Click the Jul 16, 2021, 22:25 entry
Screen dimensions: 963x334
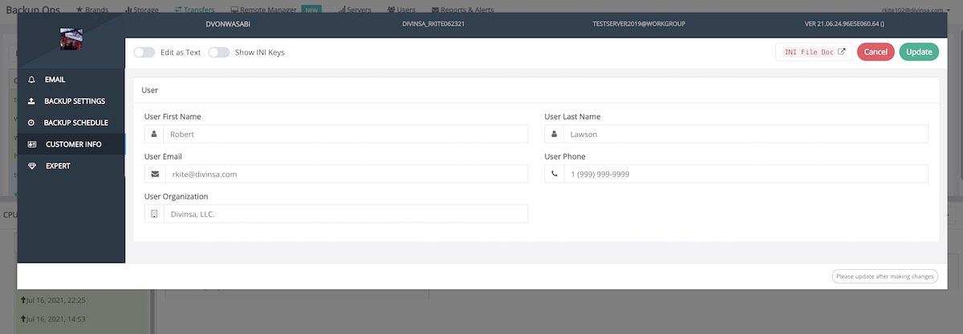pyautogui.click(x=54, y=300)
